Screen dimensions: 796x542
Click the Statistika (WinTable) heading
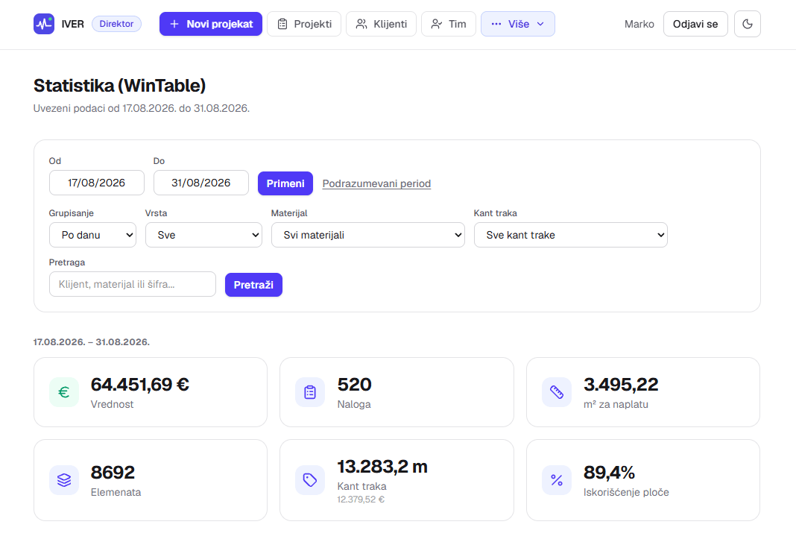pyautogui.click(x=119, y=85)
